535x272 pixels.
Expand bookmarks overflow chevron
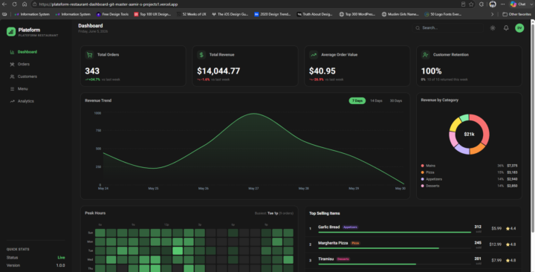click(x=492, y=14)
